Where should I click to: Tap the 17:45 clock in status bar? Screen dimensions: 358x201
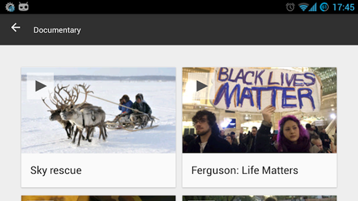pos(343,7)
